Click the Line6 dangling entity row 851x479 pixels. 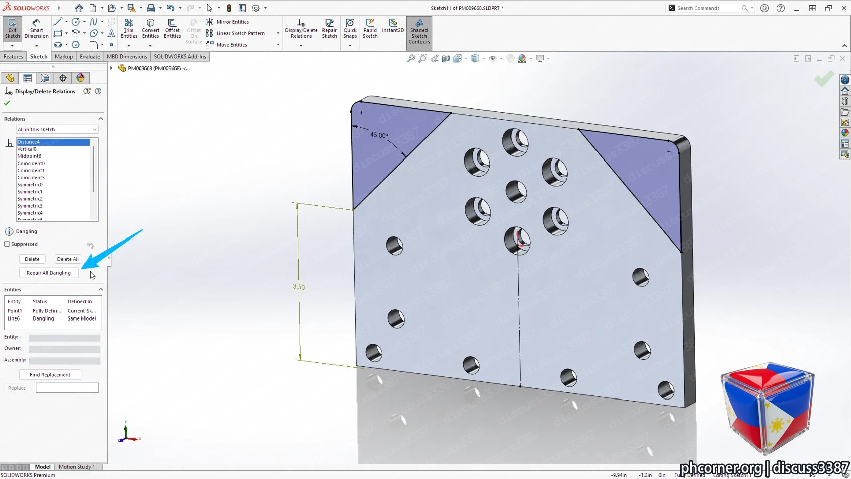point(52,318)
